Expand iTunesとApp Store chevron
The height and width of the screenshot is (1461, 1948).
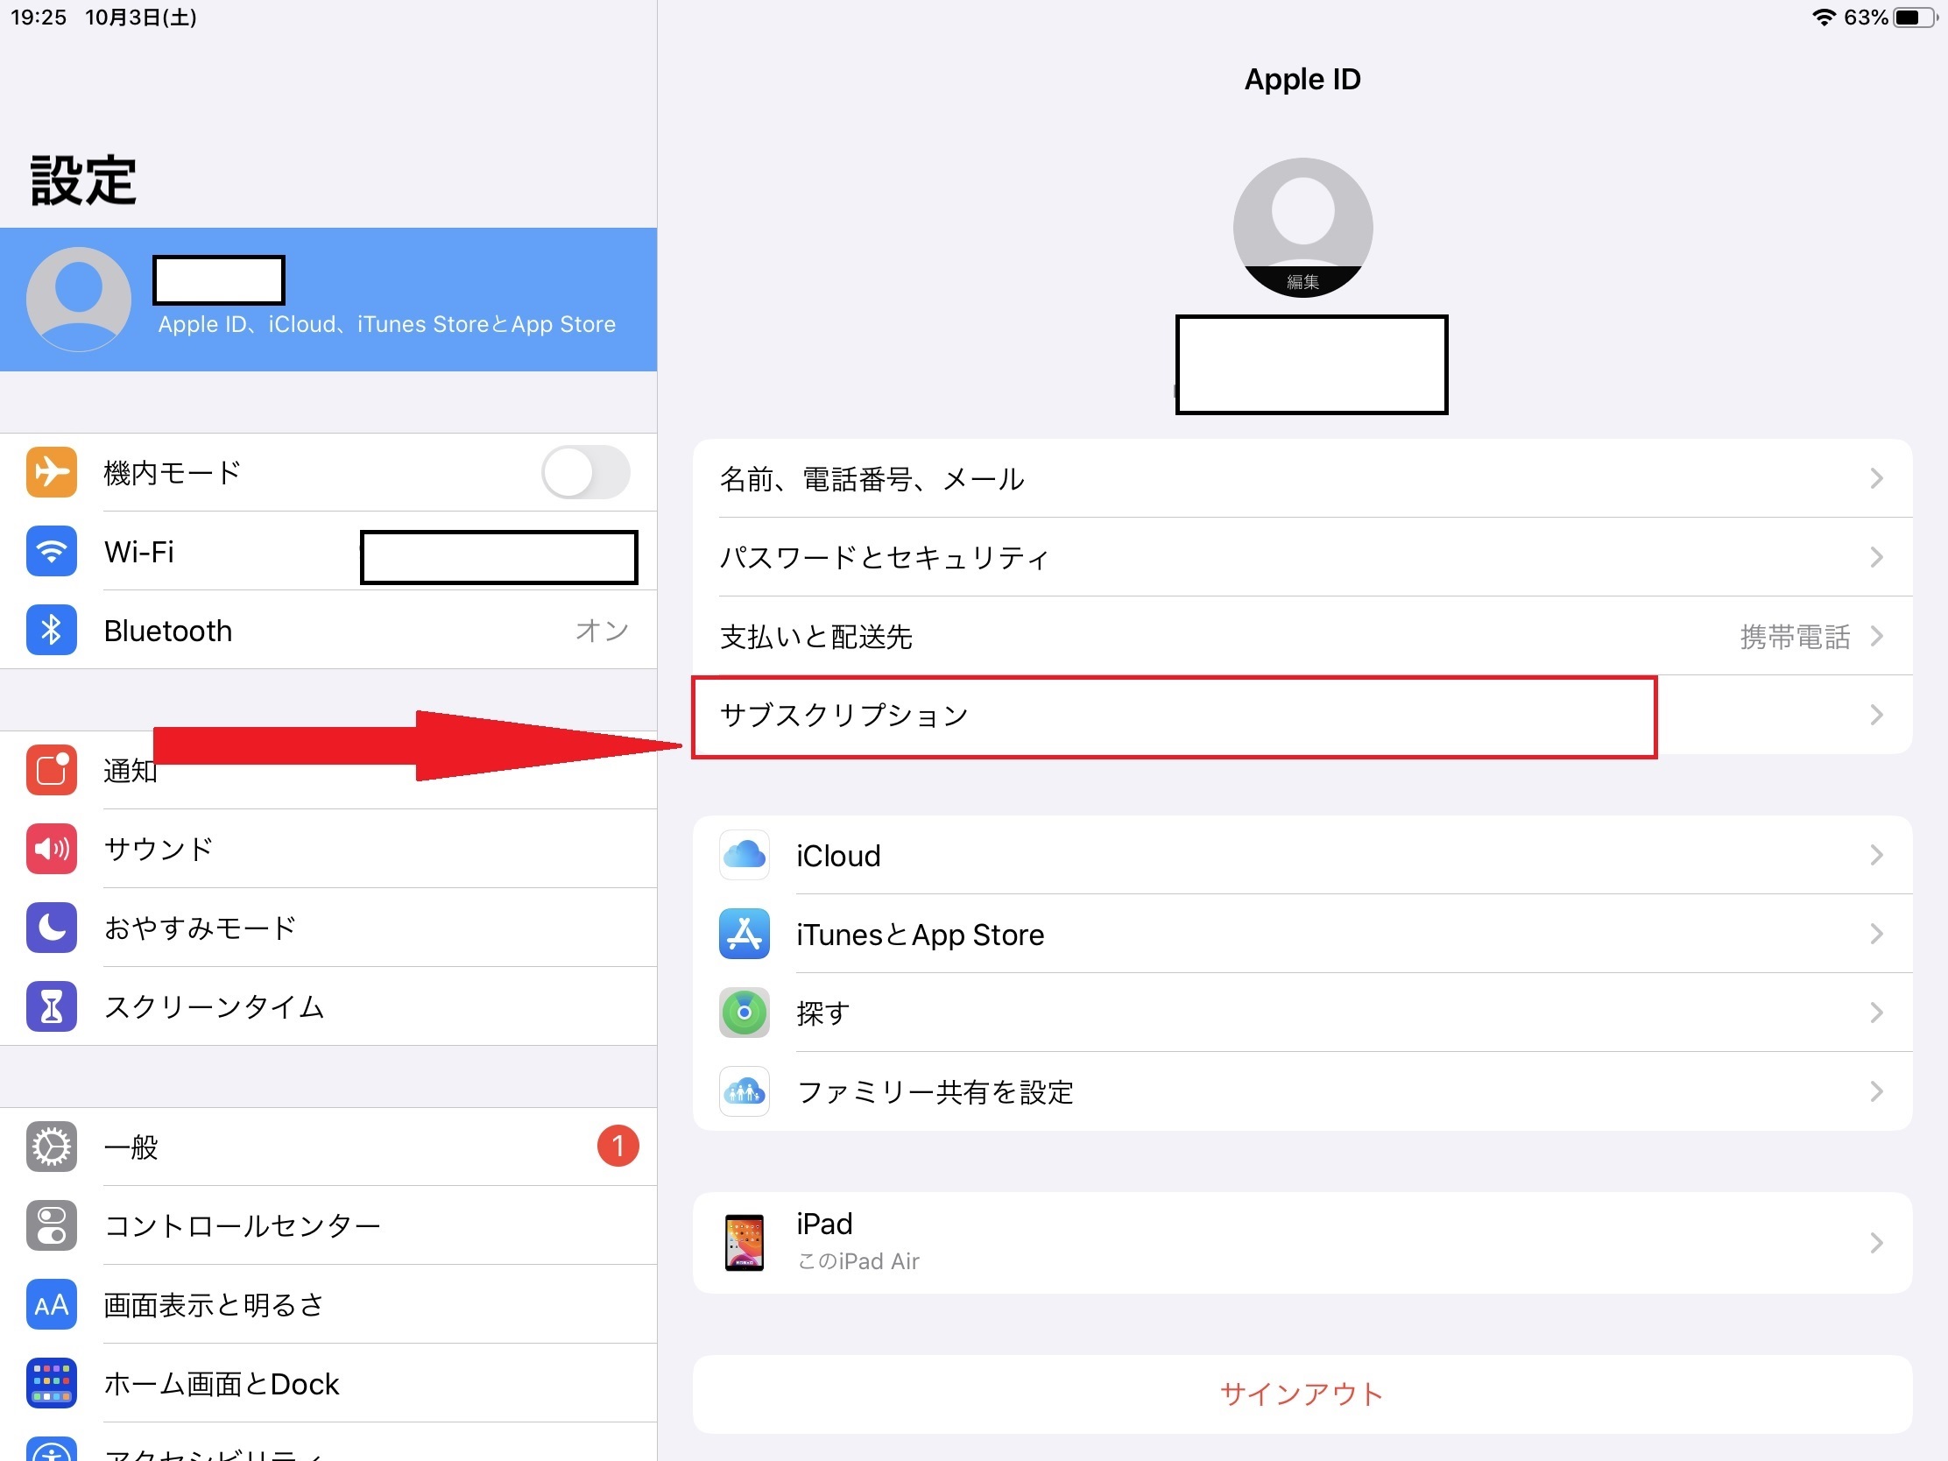[x=1876, y=934]
